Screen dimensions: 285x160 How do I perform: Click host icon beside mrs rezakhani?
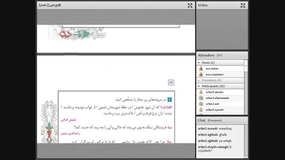coord(201,74)
